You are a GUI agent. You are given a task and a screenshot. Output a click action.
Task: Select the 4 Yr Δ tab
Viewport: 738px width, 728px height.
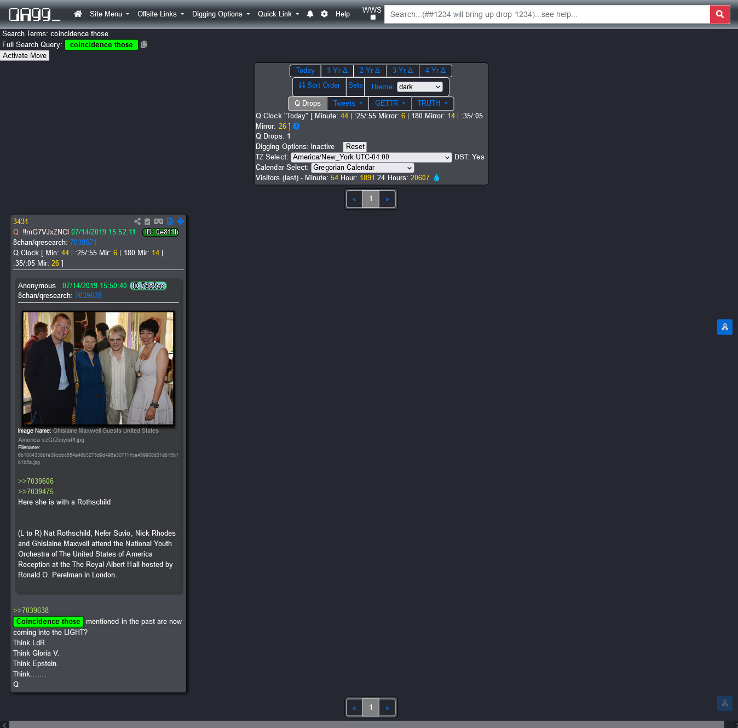click(435, 71)
